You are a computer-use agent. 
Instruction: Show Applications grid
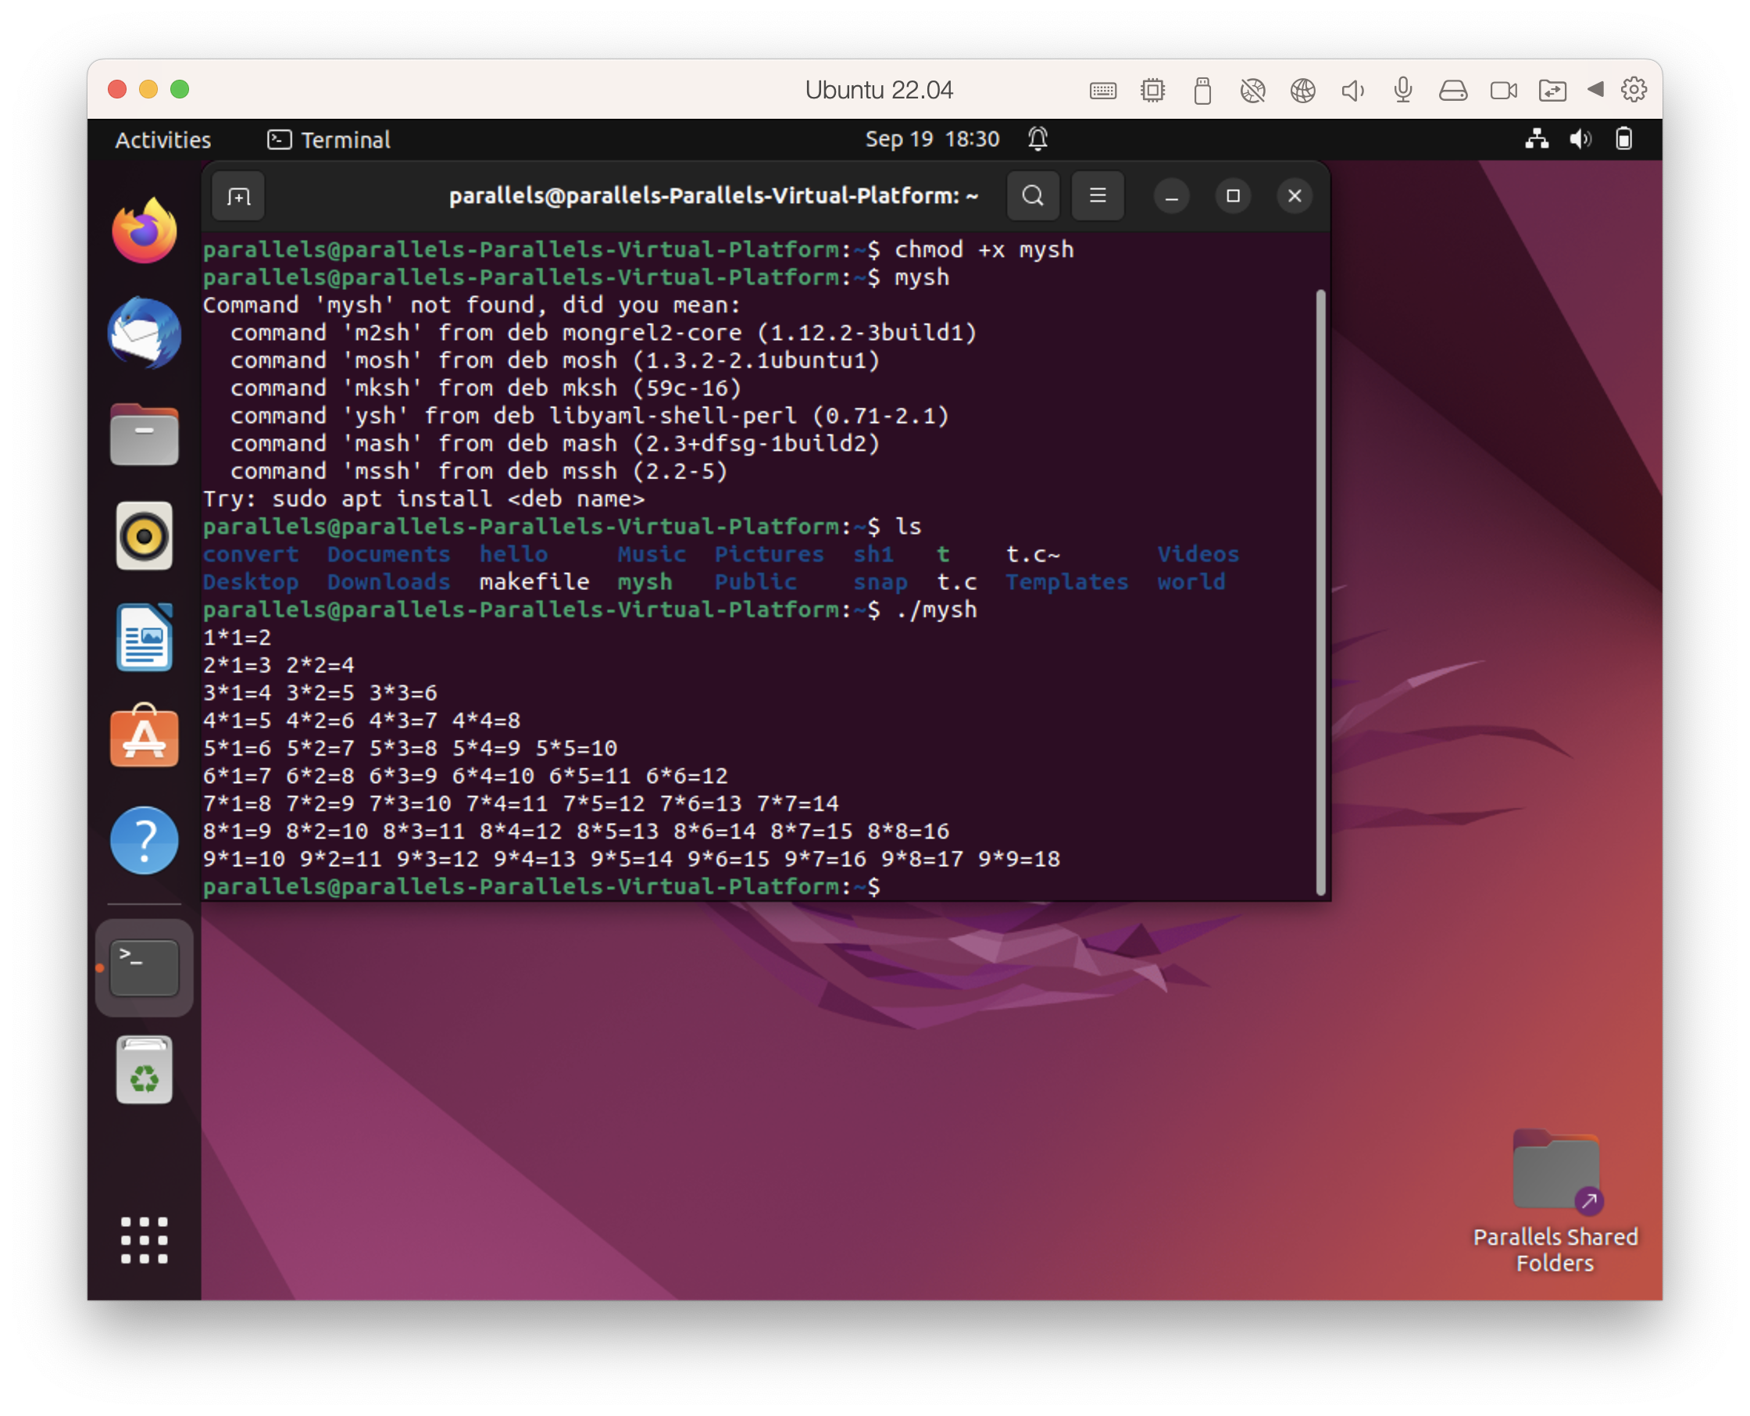(145, 1241)
